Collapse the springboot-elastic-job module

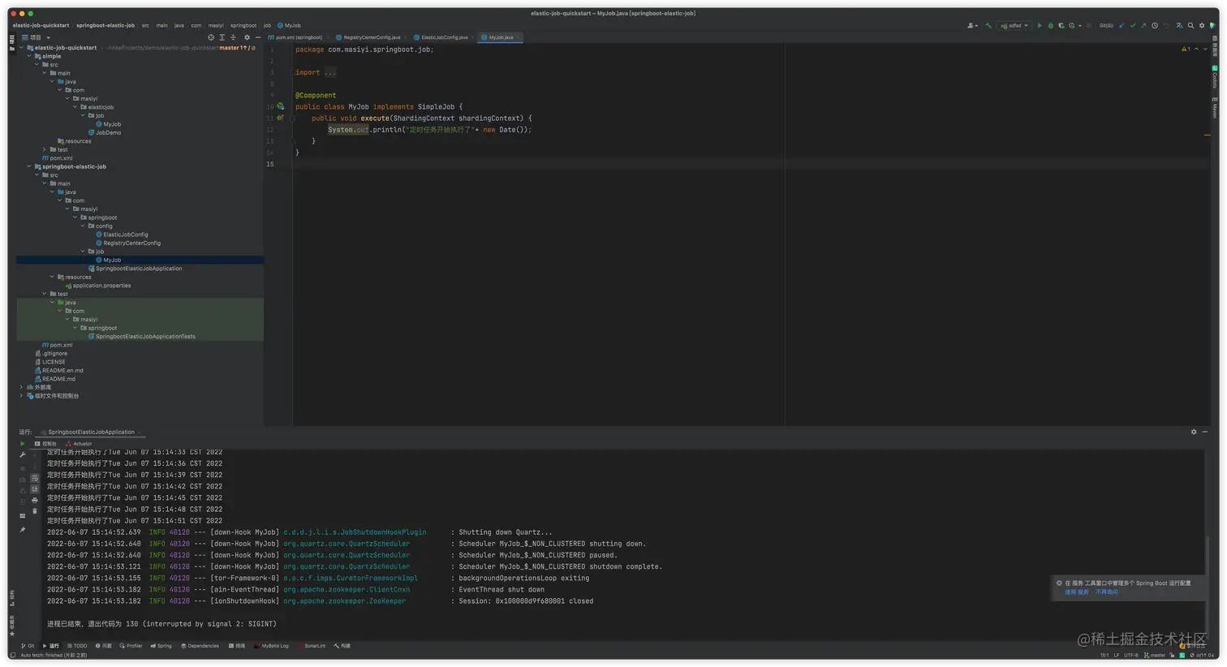(29, 166)
